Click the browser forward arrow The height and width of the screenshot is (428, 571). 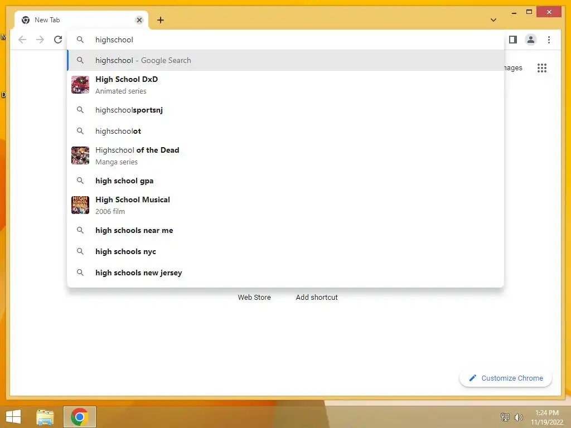click(x=40, y=40)
